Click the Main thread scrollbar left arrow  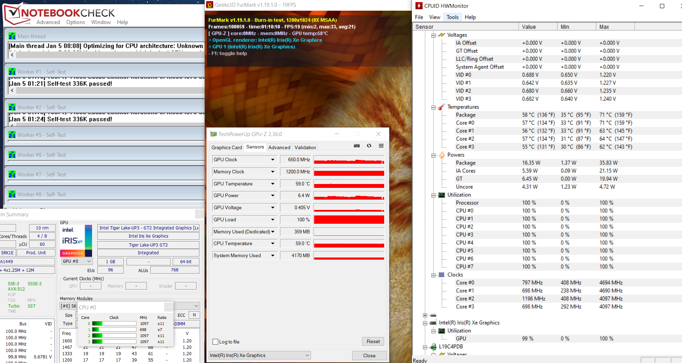(12, 55)
